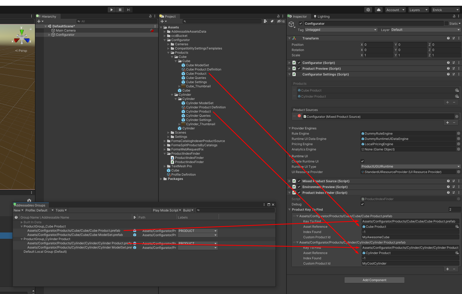Click the ProductIndexFinder script reference icon
Screen dimensions: 462x294
(363, 199)
